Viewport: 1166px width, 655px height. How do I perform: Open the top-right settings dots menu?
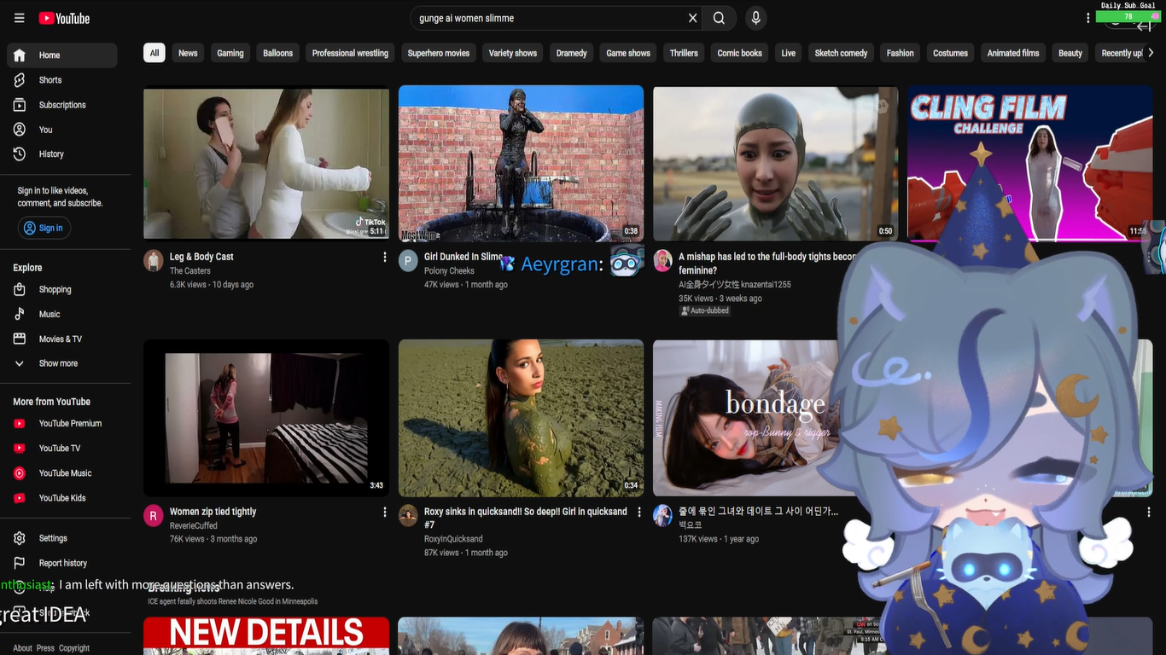(1087, 18)
